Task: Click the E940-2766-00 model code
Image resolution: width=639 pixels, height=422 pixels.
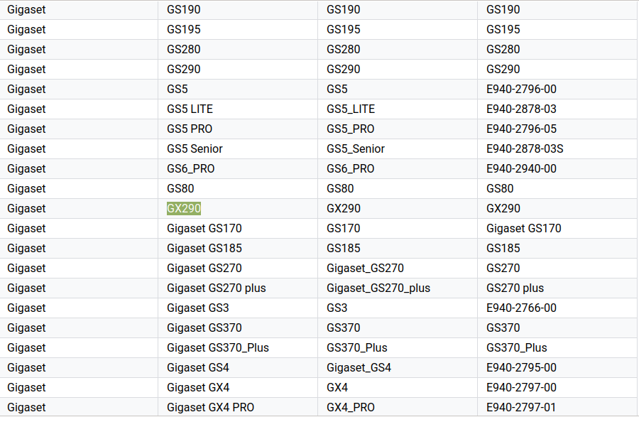Action: point(521,308)
